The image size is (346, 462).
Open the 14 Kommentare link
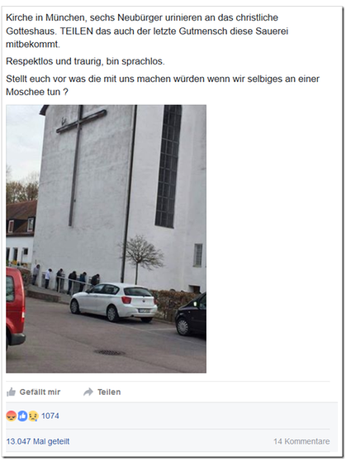click(x=301, y=441)
